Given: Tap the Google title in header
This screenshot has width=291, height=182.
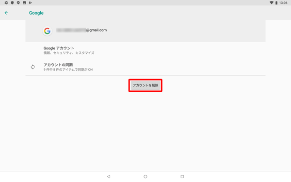Looking at the screenshot, I should coord(36,13).
